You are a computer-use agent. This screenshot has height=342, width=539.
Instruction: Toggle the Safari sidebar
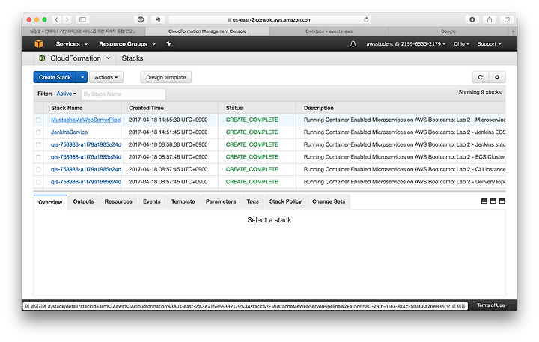[83, 19]
